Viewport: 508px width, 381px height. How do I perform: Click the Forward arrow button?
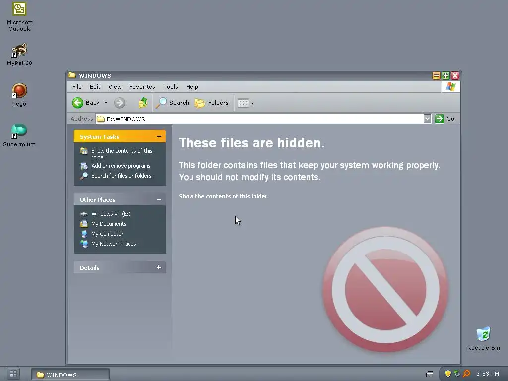click(120, 103)
